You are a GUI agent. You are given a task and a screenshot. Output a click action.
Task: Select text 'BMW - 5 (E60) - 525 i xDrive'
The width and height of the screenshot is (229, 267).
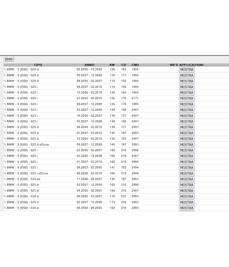(27, 173)
